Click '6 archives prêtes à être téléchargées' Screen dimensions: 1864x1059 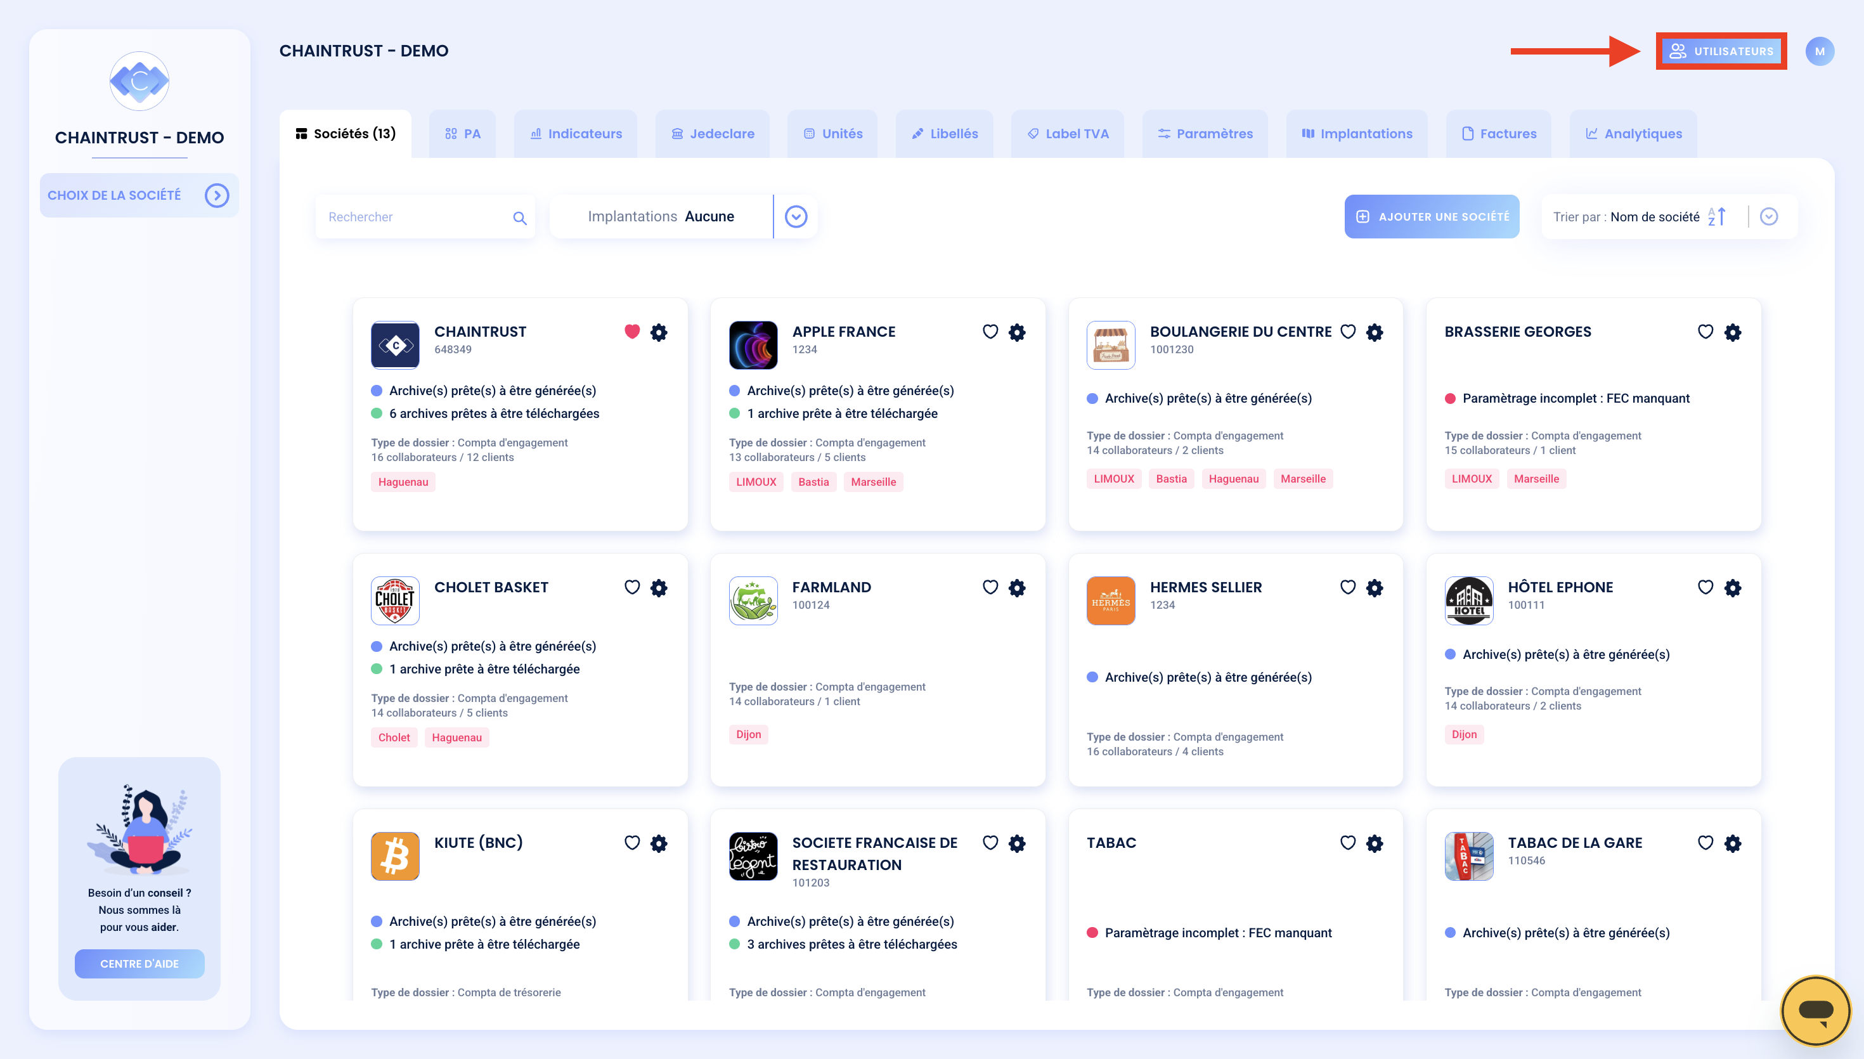click(x=495, y=414)
